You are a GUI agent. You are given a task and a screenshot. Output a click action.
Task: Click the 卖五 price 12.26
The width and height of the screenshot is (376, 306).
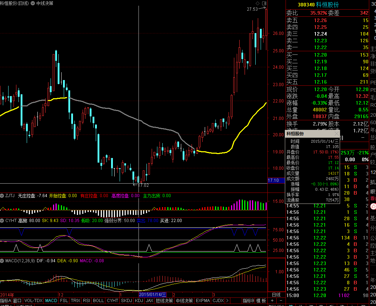(320, 20)
